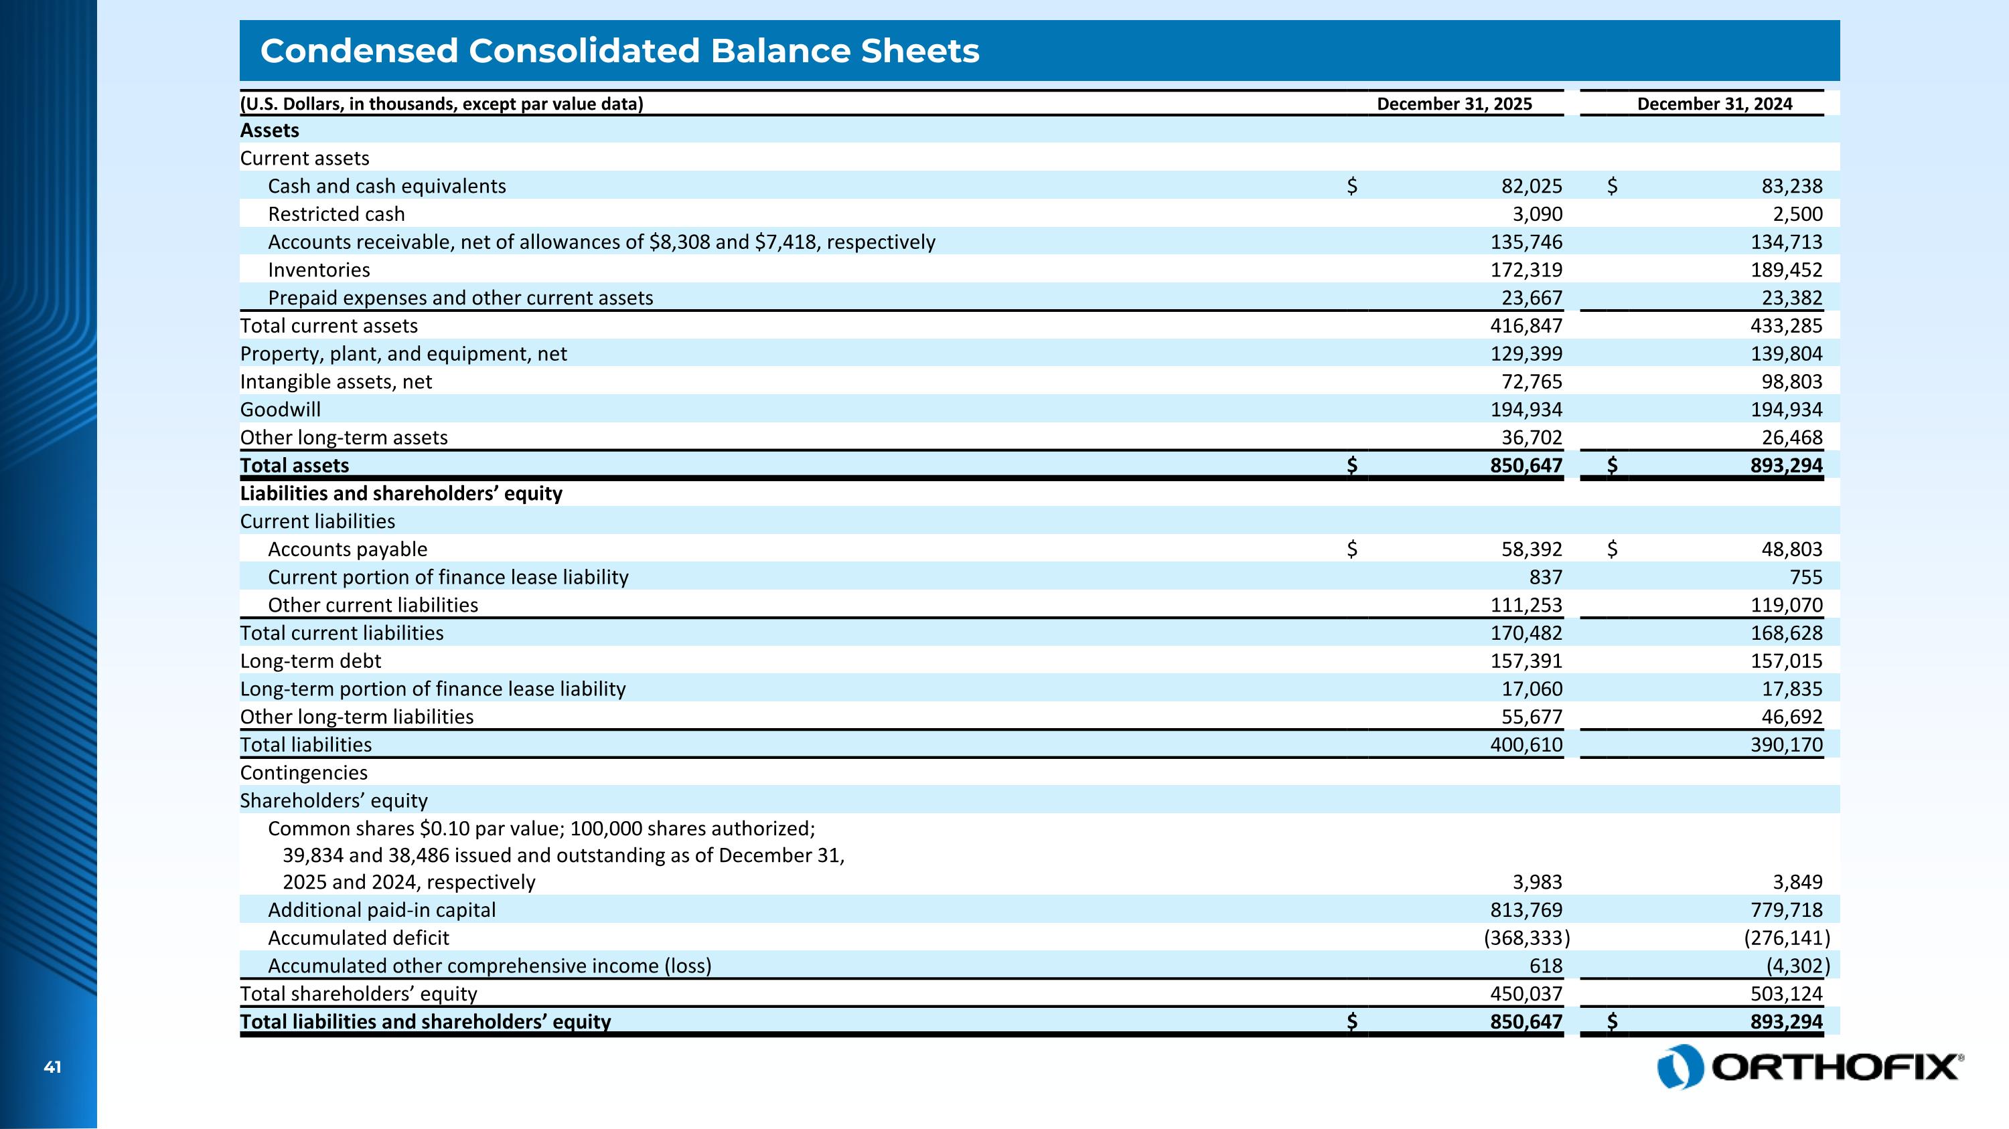Click the Accounts payable row label
2009x1129 pixels.
point(347,549)
